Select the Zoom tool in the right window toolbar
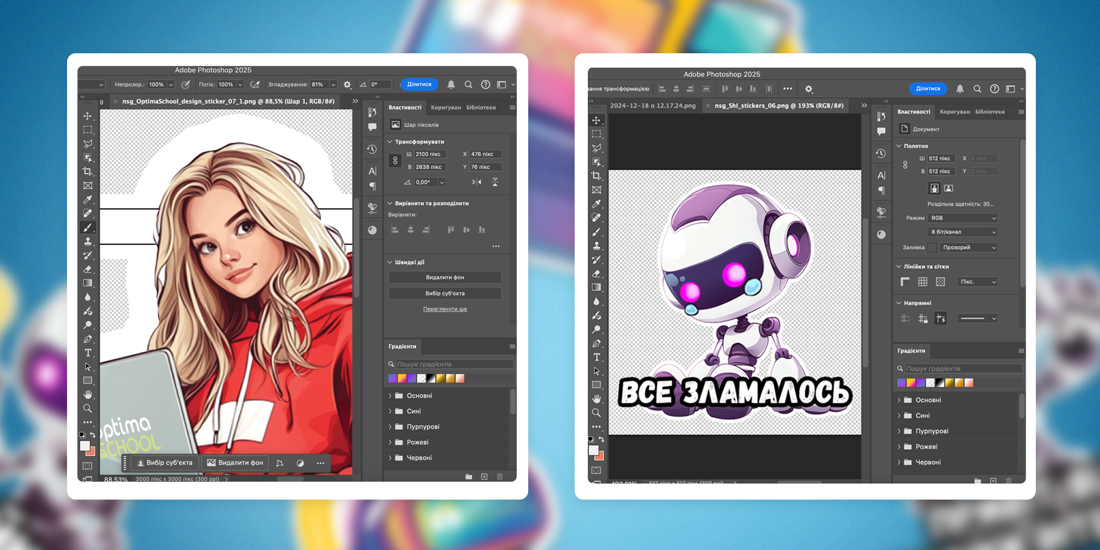 click(596, 412)
